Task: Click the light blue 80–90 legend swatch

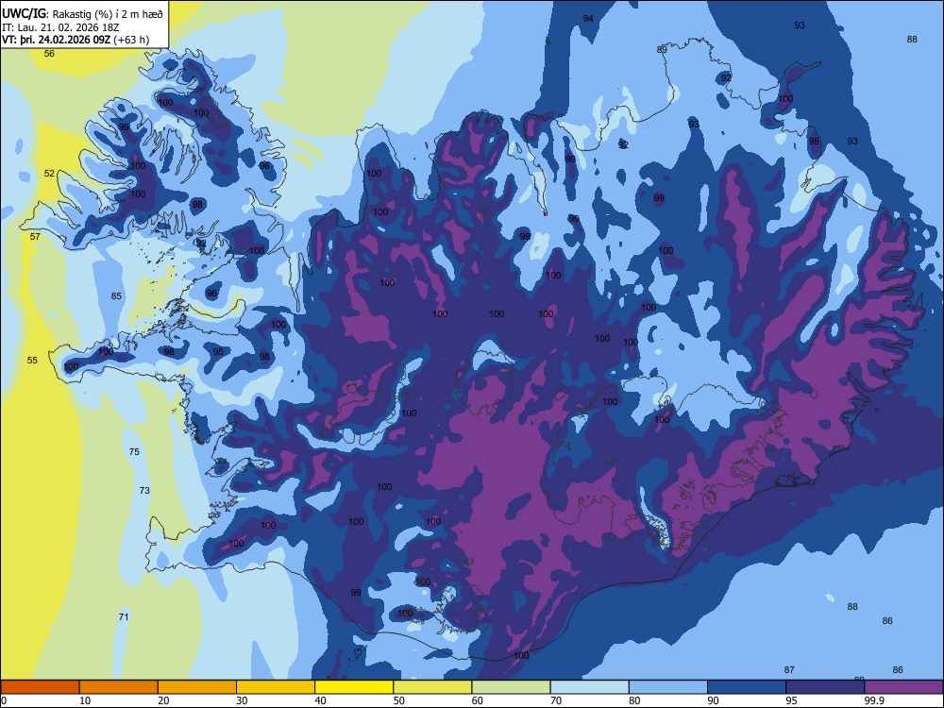Action: point(668,687)
